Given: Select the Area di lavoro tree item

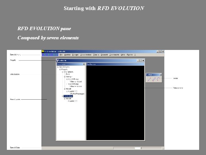Looking at the screenshot, I should 64,67.
